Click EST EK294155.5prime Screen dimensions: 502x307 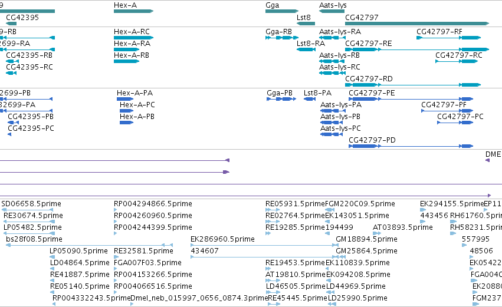422,210
